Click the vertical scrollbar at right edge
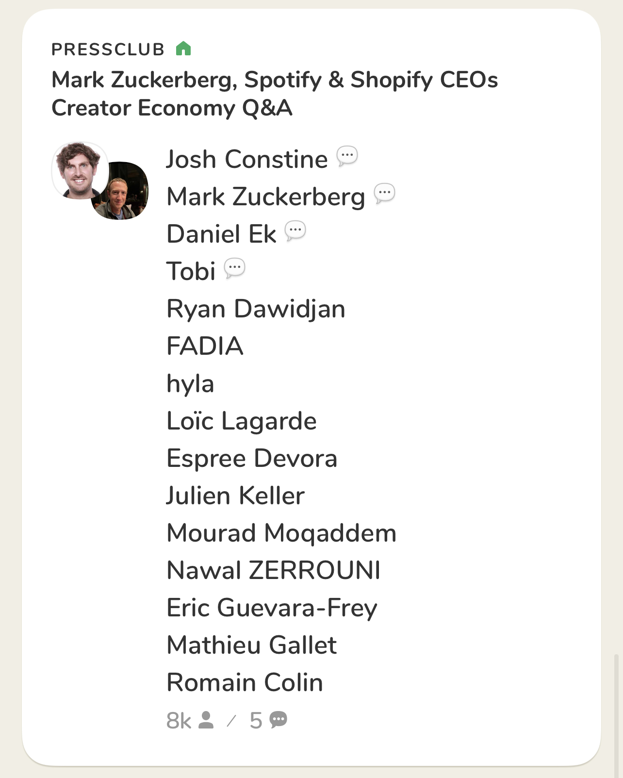The image size is (623, 778). [x=617, y=713]
